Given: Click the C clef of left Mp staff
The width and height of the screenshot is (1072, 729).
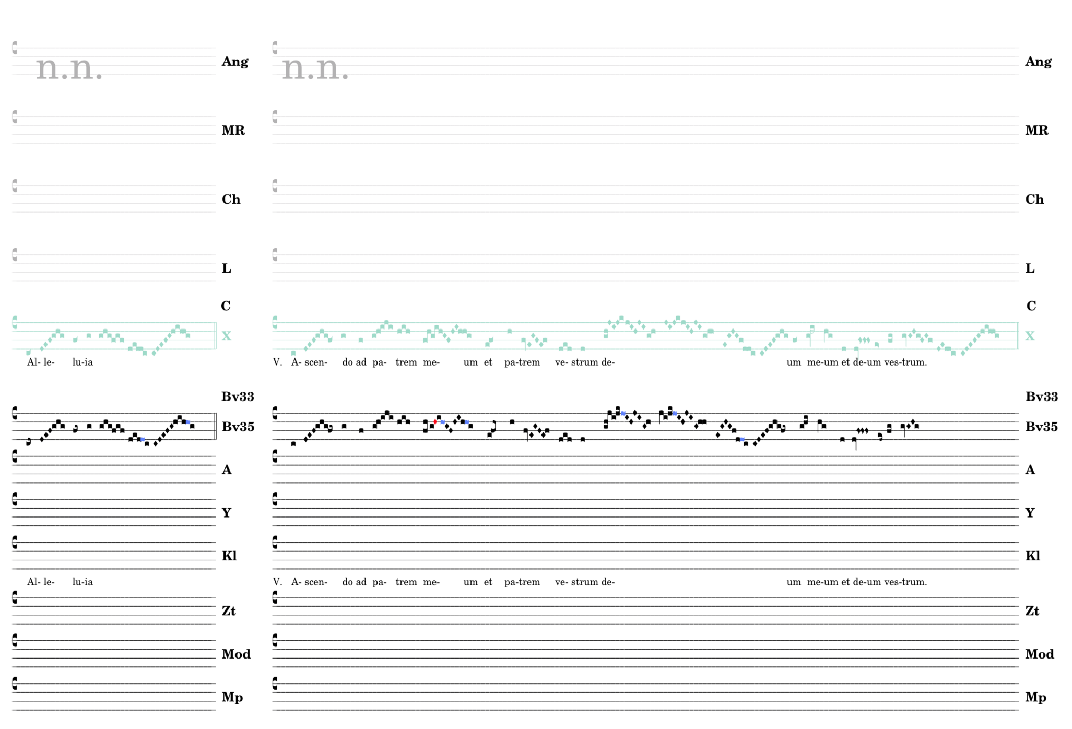Looking at the screenshot, I should click(x=15, y=684).
